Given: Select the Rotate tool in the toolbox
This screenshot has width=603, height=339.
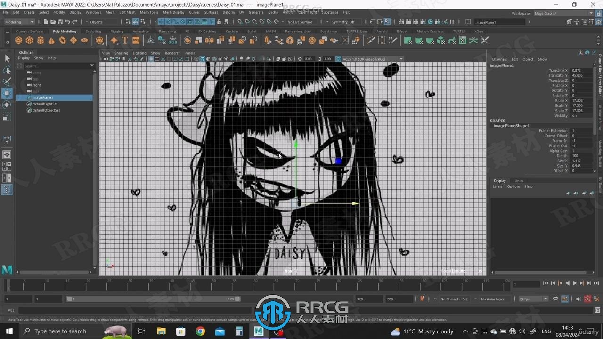Looking at the screenshot, I should (x=7, y=105).
